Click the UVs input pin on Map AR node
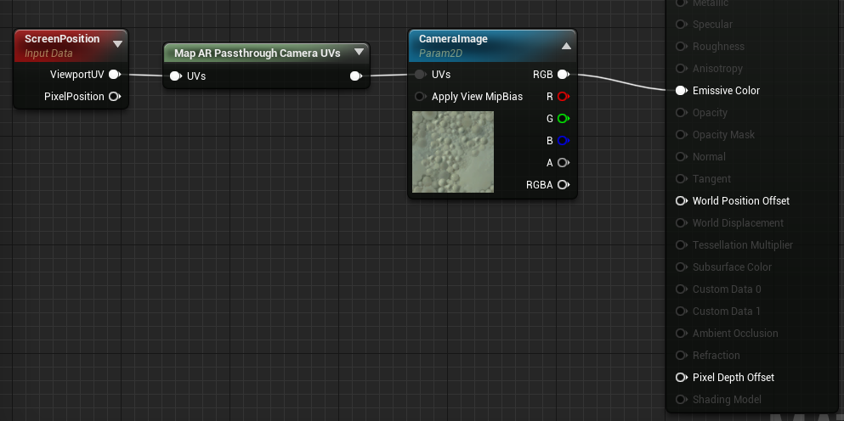Screen dimensions: 844x421 coord(175,76)
